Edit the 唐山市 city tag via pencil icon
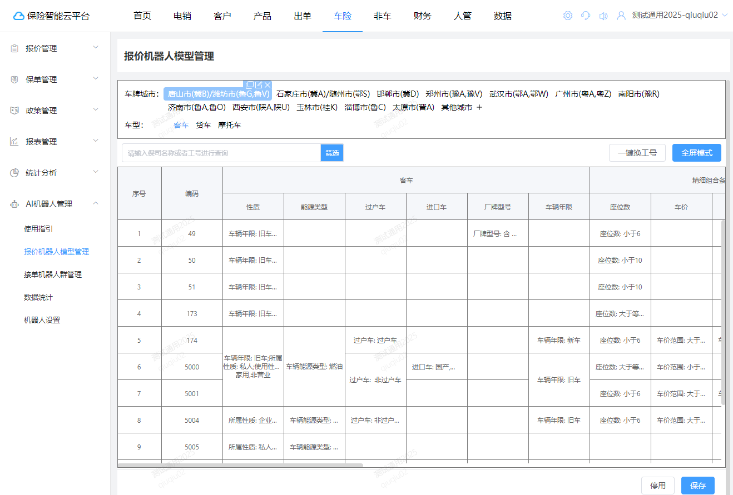 (x=259, y=84)
